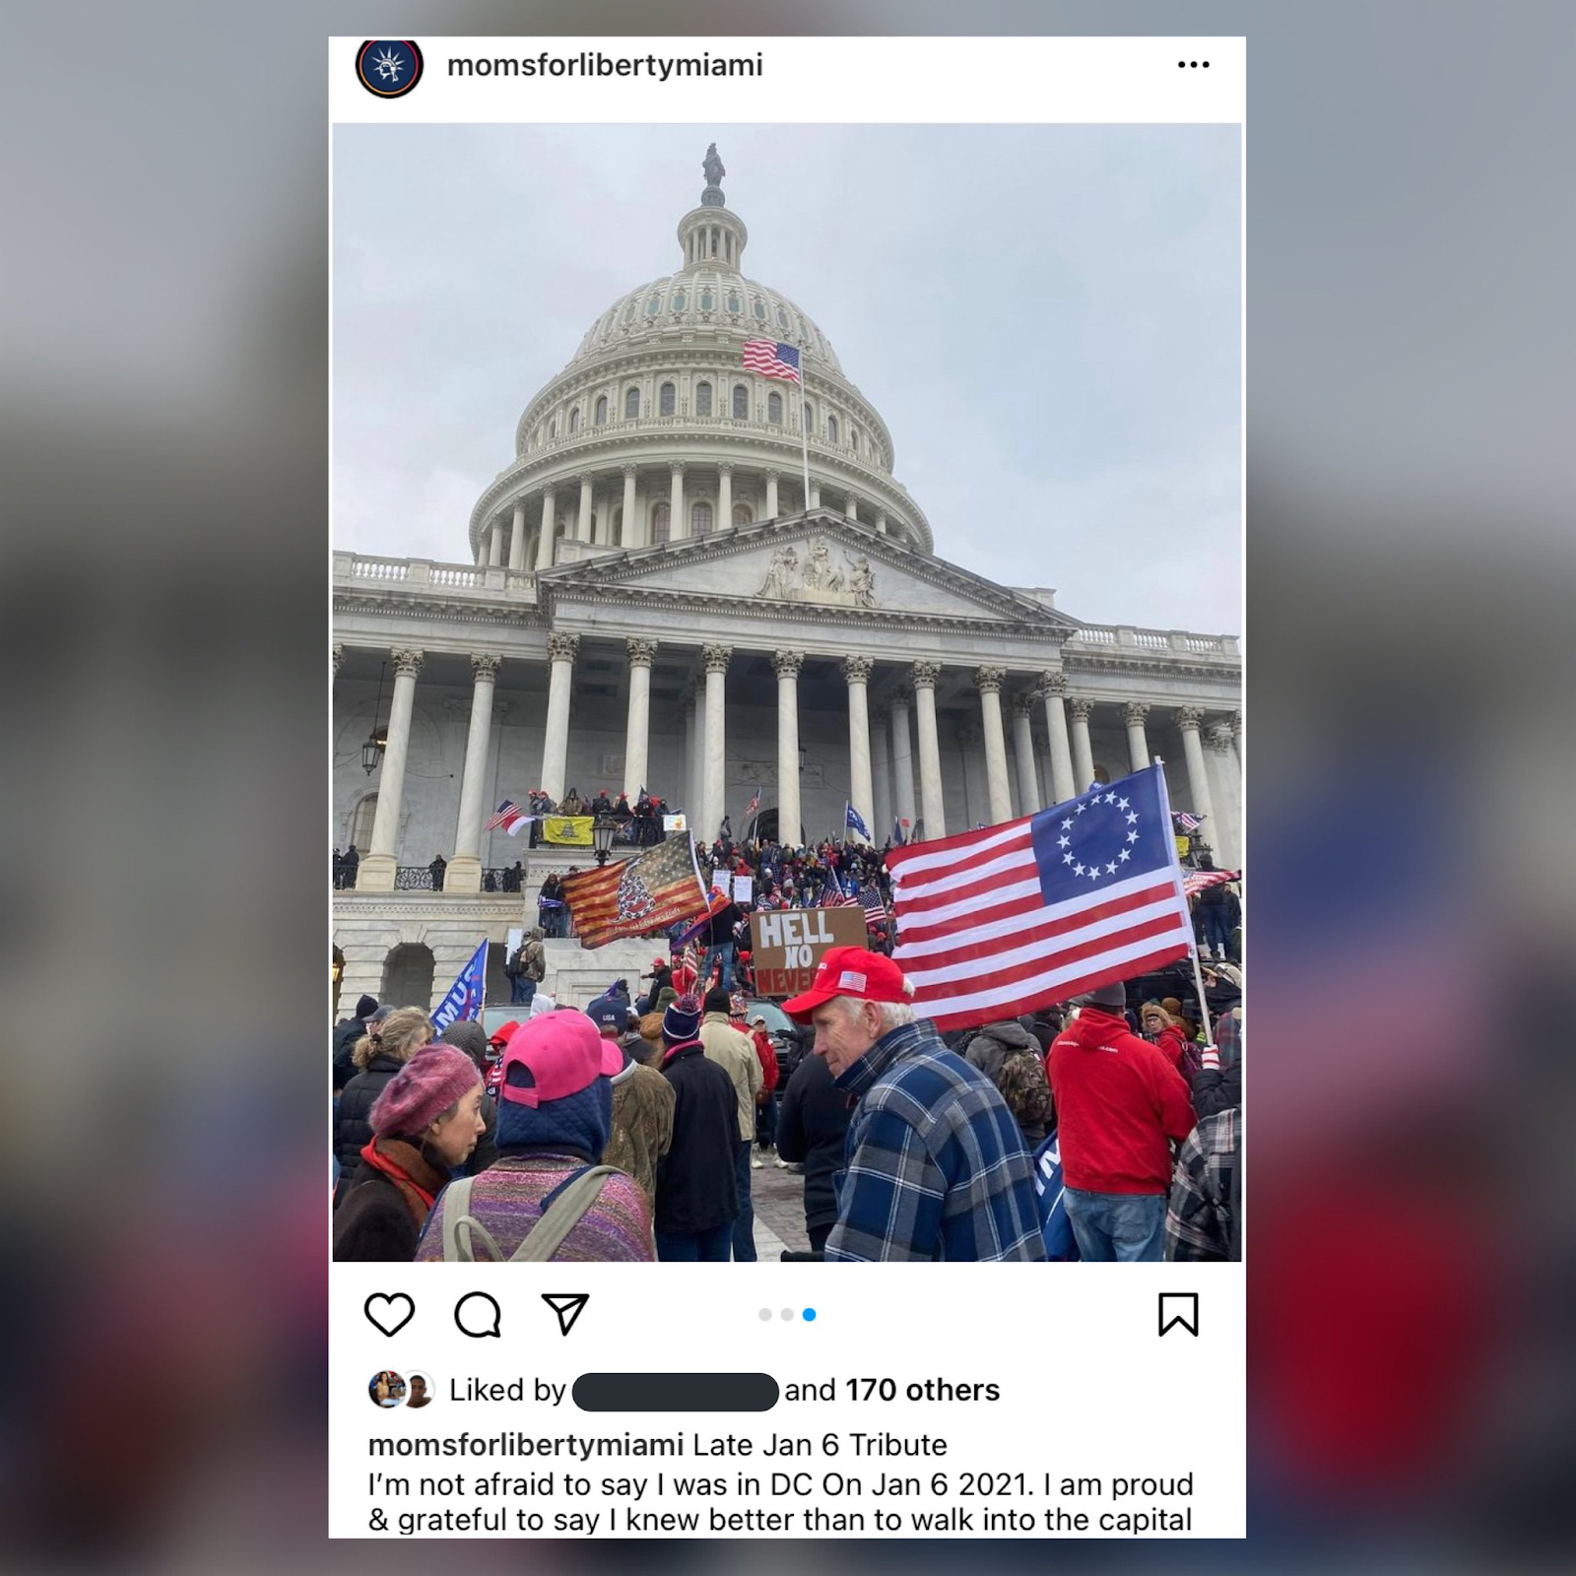Open momsforlibertymiami profile avatar
Viewport: 1576px width, 1576px height.
(389, 66)
